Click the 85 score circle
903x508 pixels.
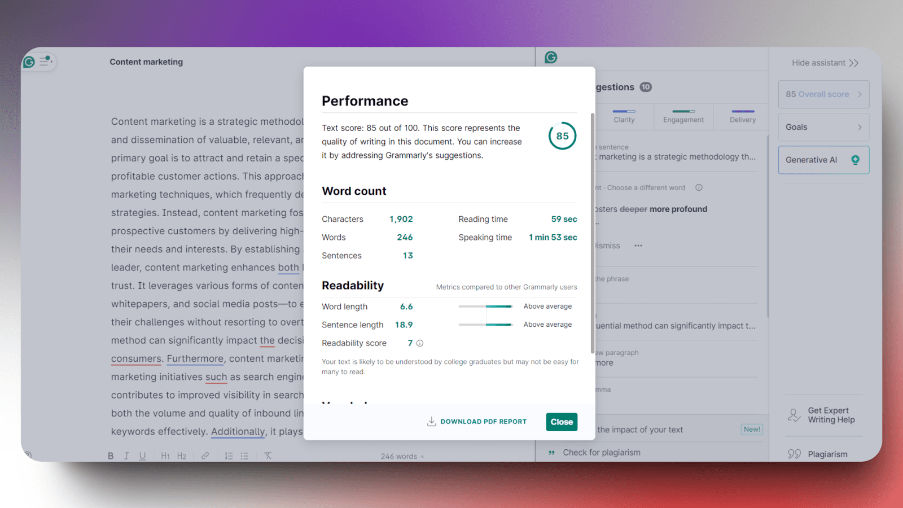point(563,136)
